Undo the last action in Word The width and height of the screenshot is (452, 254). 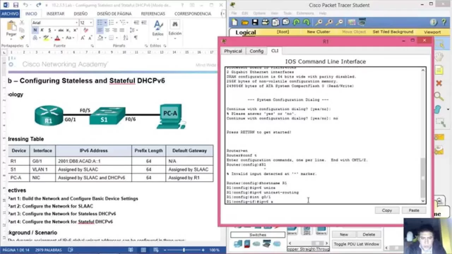[25, 5]
